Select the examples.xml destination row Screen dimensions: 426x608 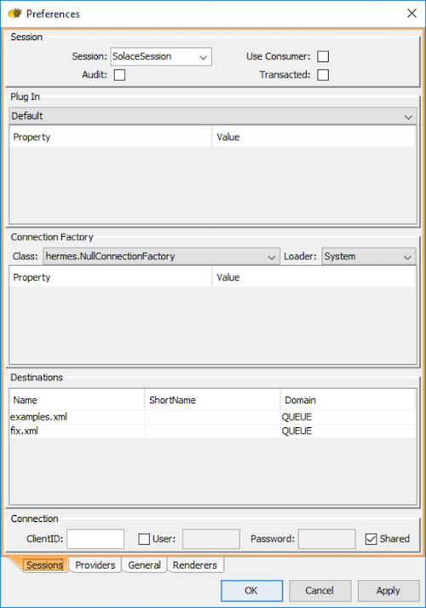tap(213, 417)
